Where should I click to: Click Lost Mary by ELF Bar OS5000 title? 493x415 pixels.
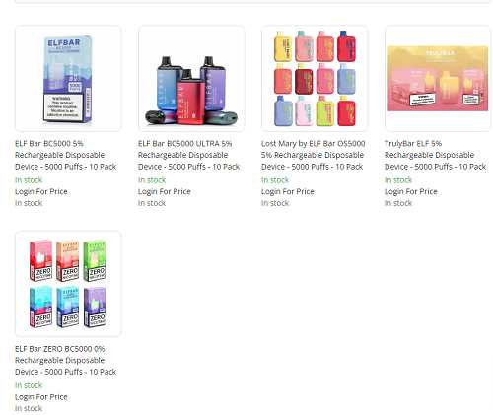click(314, 155)
